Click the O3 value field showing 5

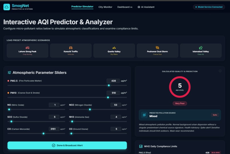point(116,129)
